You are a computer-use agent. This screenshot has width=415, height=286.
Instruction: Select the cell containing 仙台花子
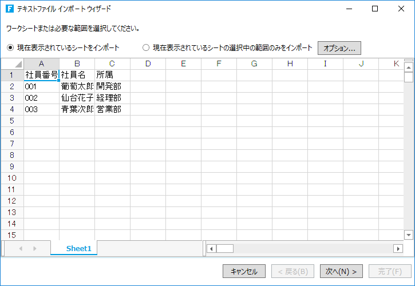pos(77,98)
